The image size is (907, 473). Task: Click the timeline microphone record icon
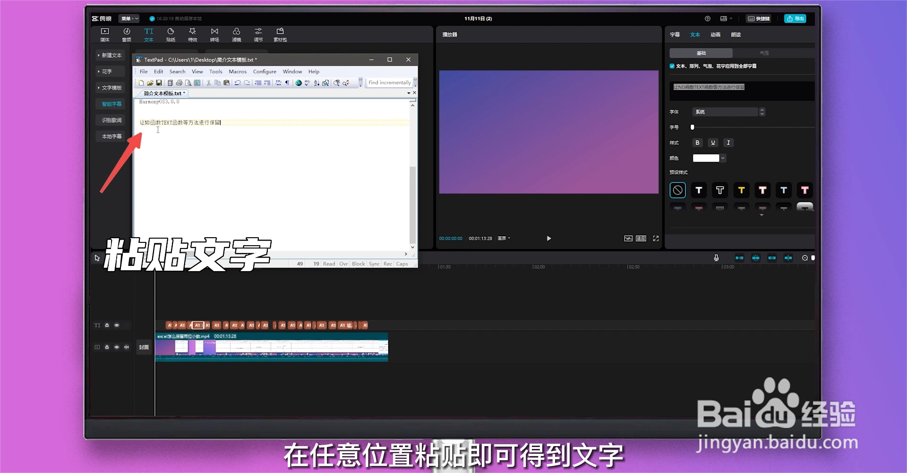click(716, 258)
